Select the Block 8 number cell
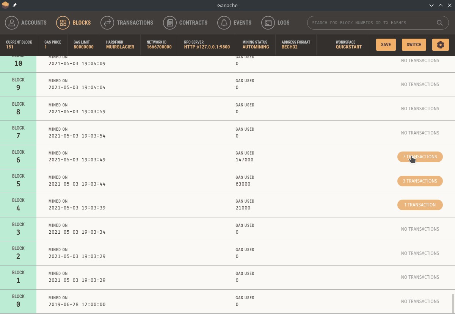 click(x=18, y=109)
